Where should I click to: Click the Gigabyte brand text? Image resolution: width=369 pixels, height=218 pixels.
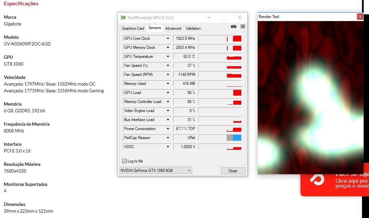coord(12,24)
